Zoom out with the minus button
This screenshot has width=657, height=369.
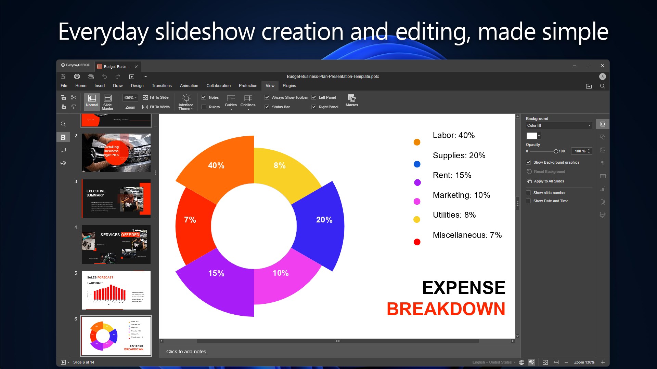point(566,362)
